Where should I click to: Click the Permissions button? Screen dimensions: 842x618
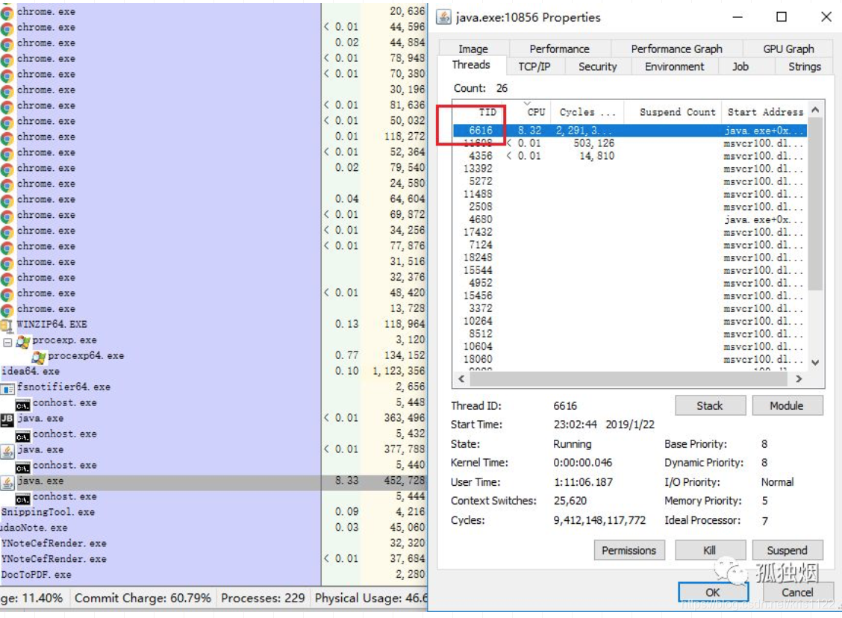pyautogui.click(x=629, y=550)
